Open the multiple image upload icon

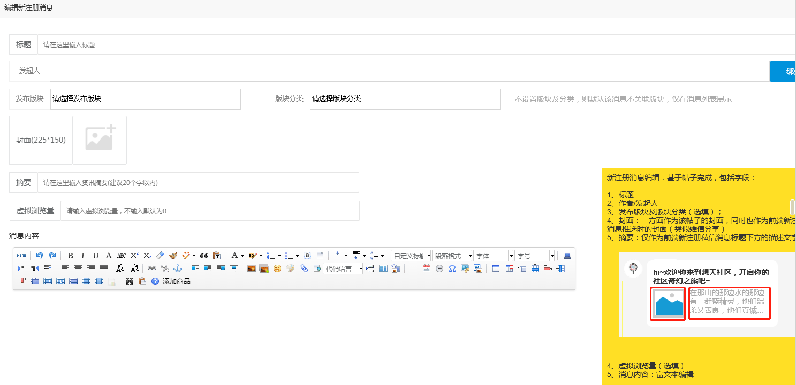coord(264,268)
